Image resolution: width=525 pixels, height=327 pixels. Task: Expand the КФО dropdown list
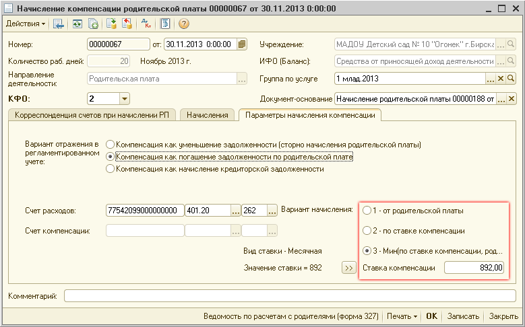pos(124,99)
